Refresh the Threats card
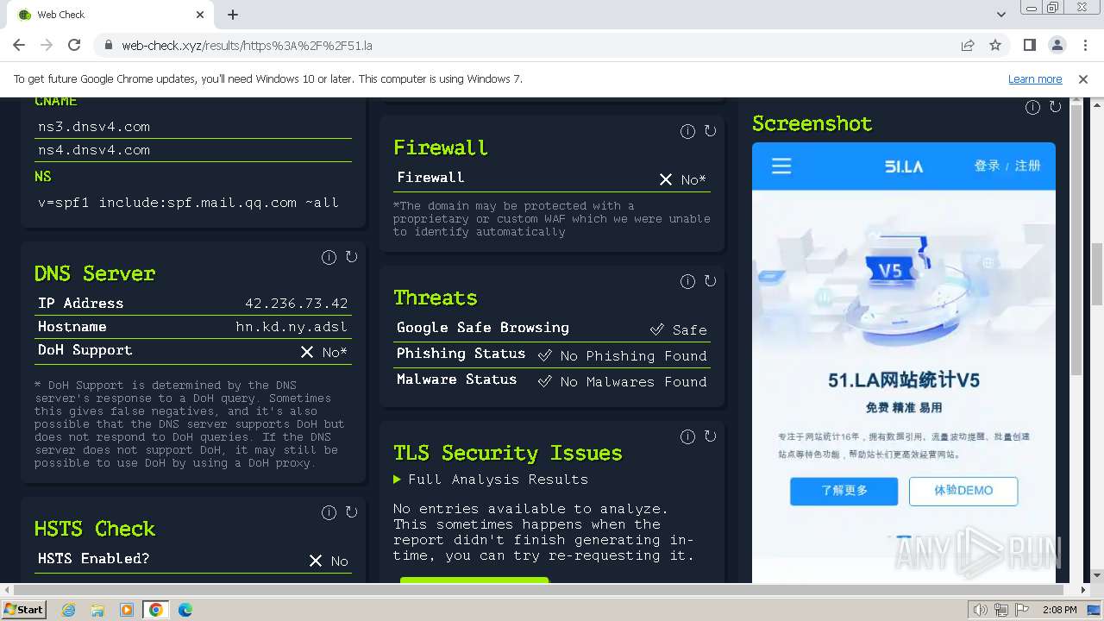This screenshot has height=621, width=1104. (x=710, y=281)
